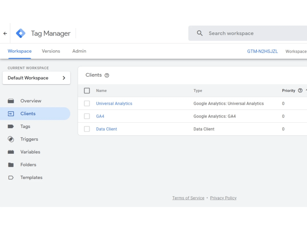Click the Clients sidebar icon
The image size is (307, 230).
pyautogui.click(x=11, y=114)
